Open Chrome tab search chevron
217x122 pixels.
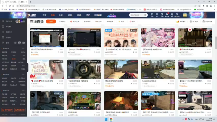[x=199, y=2]
